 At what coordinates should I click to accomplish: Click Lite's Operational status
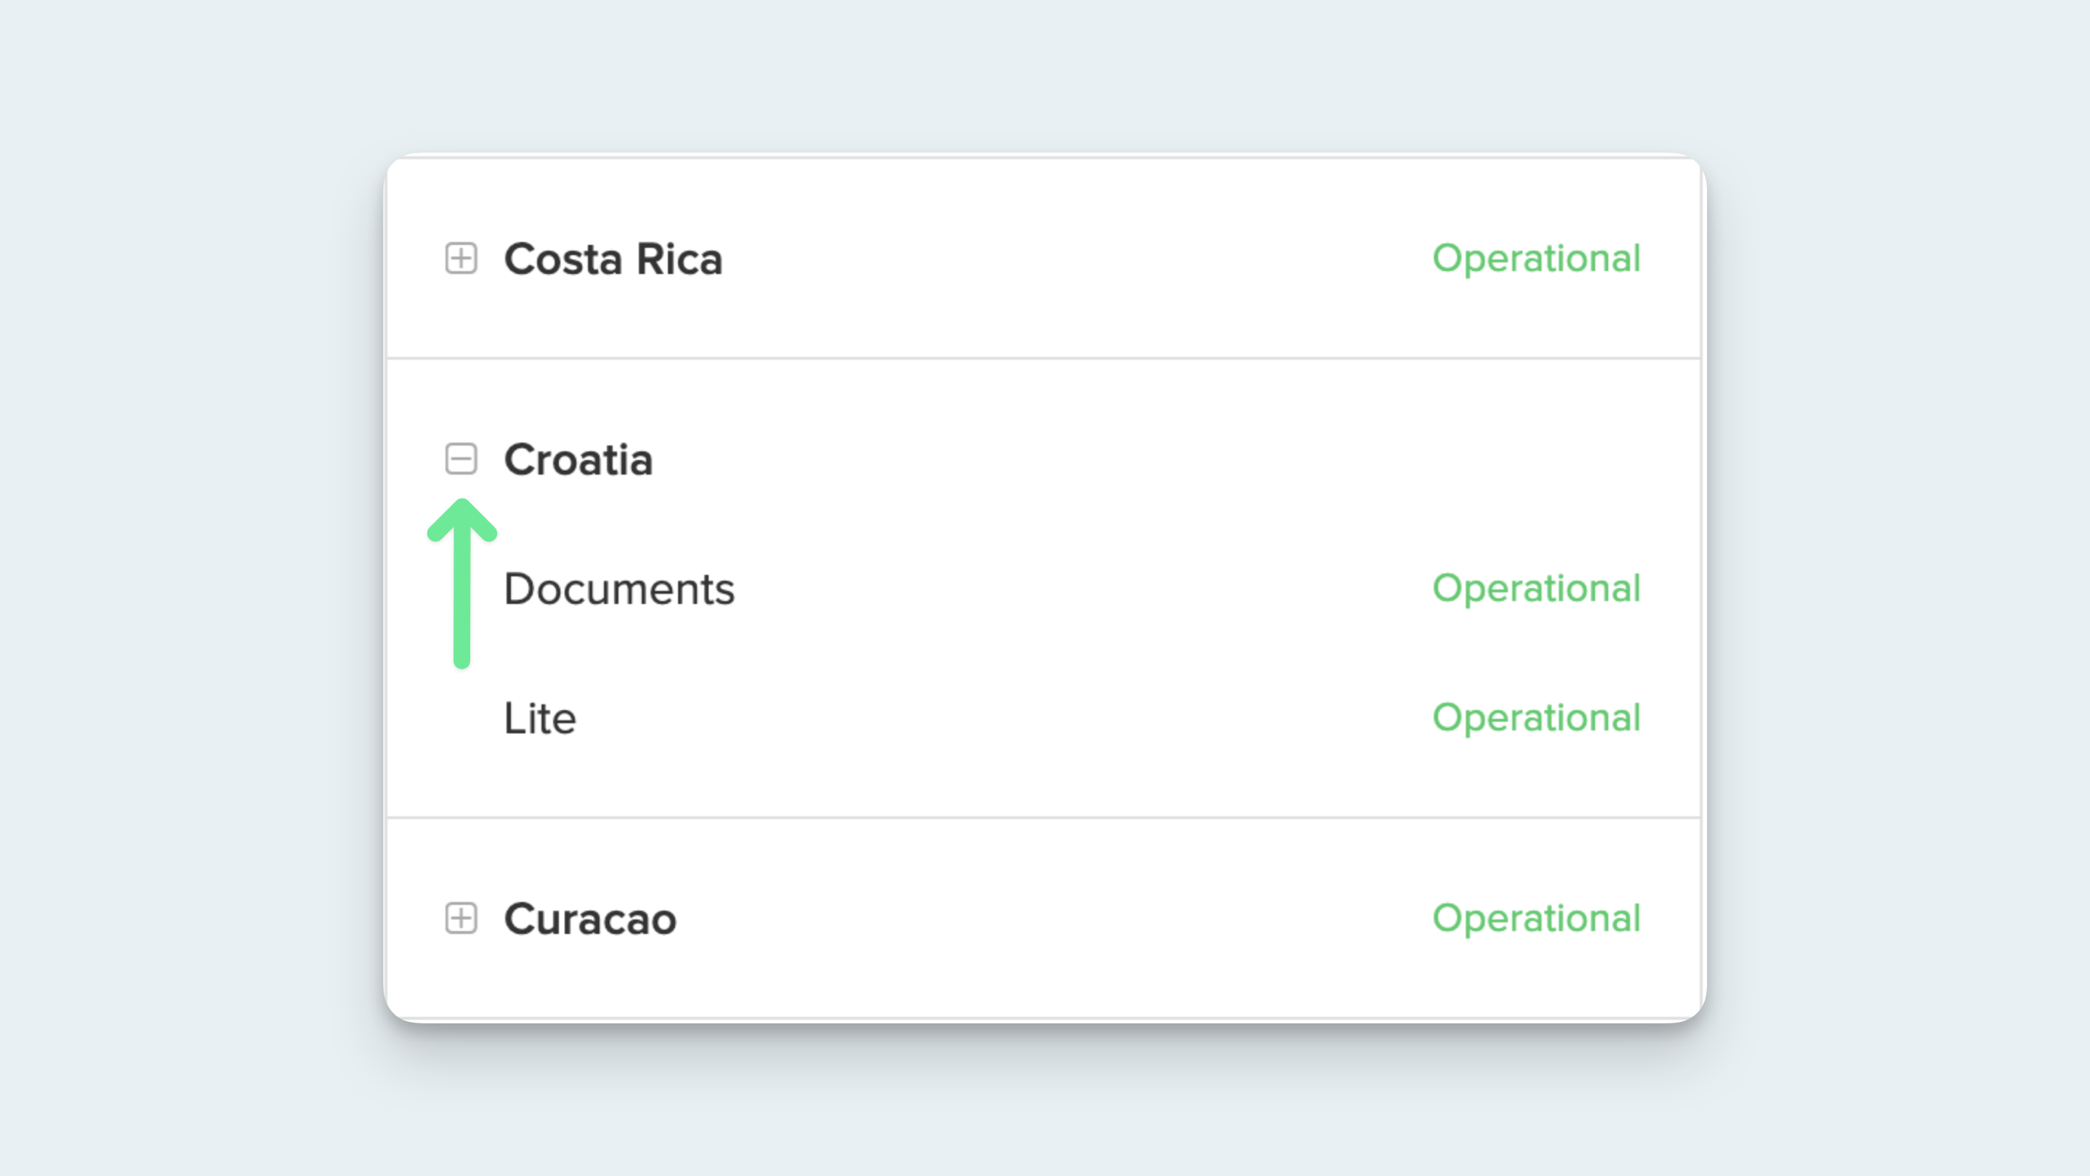[1536, 717]
